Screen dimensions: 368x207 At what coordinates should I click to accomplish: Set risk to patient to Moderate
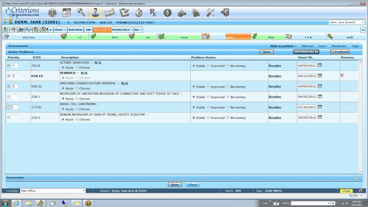pyautogui.click(x=329, y=46)
